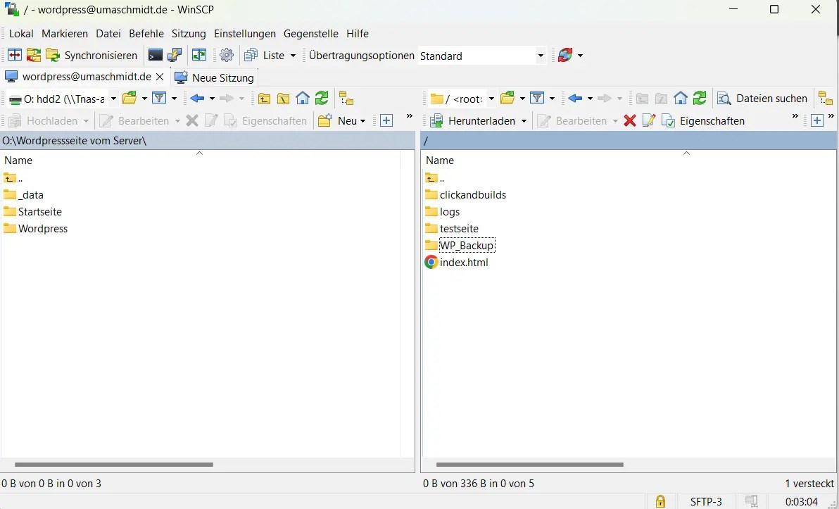Open the Einstellungen menu
This screenshot has width=839, height=509.
click(245, 34)
